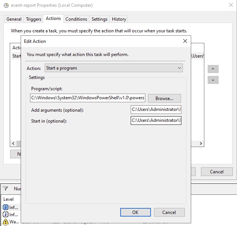Go to the Conditions tab
This screenshot has width=237, height=226.
[x=76, y=19]
